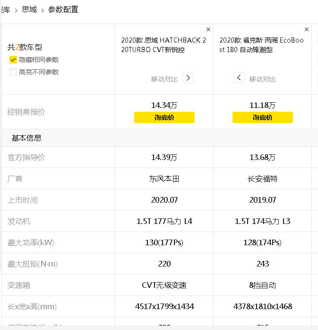Open 2020款 思域 HATCHBACK model title
Image resolution: width=318 pixels, height=330 pixels.
coord(163,45)
